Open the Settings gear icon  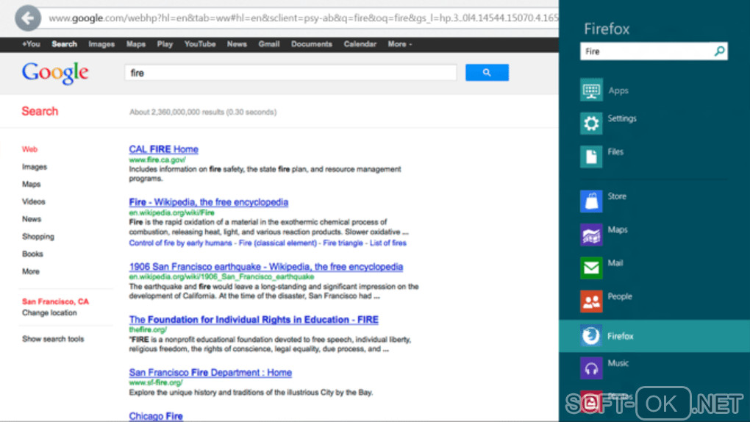pos(591,124)
